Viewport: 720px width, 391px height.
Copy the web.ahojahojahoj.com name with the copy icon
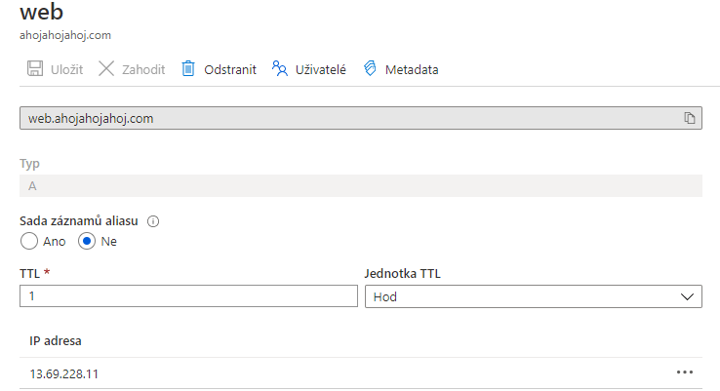[689, 118]
